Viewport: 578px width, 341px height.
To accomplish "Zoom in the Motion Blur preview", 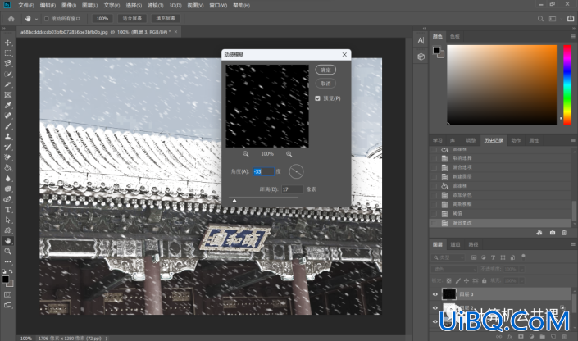I will [x=289, y=154].
